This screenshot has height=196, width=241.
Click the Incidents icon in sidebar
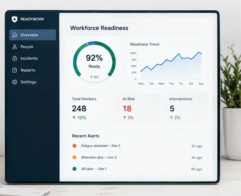[x=15, y=58]
